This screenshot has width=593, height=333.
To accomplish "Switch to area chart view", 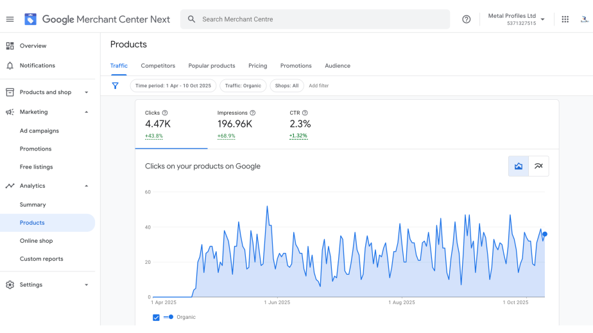I will point(519,166).
